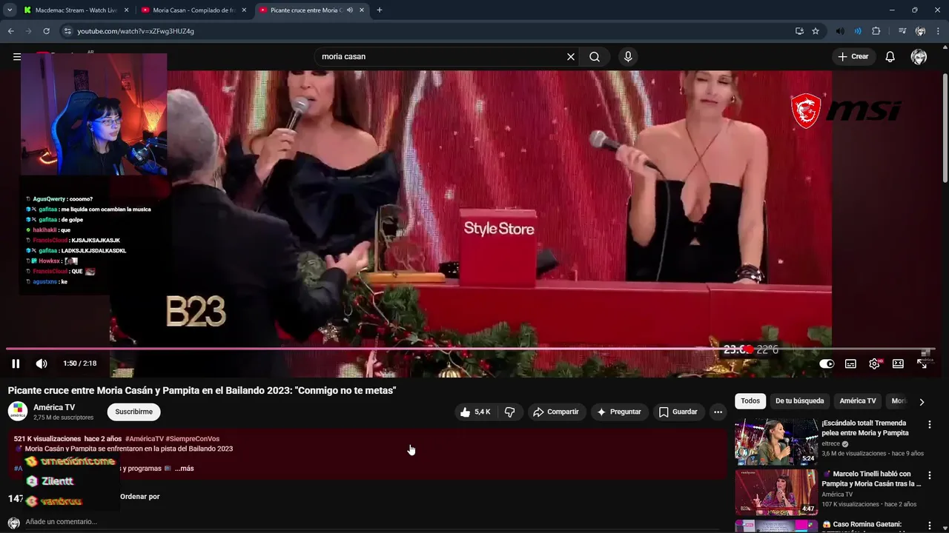The width and height of the screenshot is (949, 533).
Task: Exit full screen player mode
Action: click(x=922, y=363)
